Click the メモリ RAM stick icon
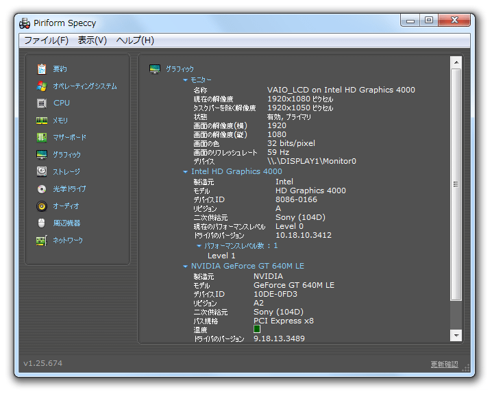 tap(42, 121)
